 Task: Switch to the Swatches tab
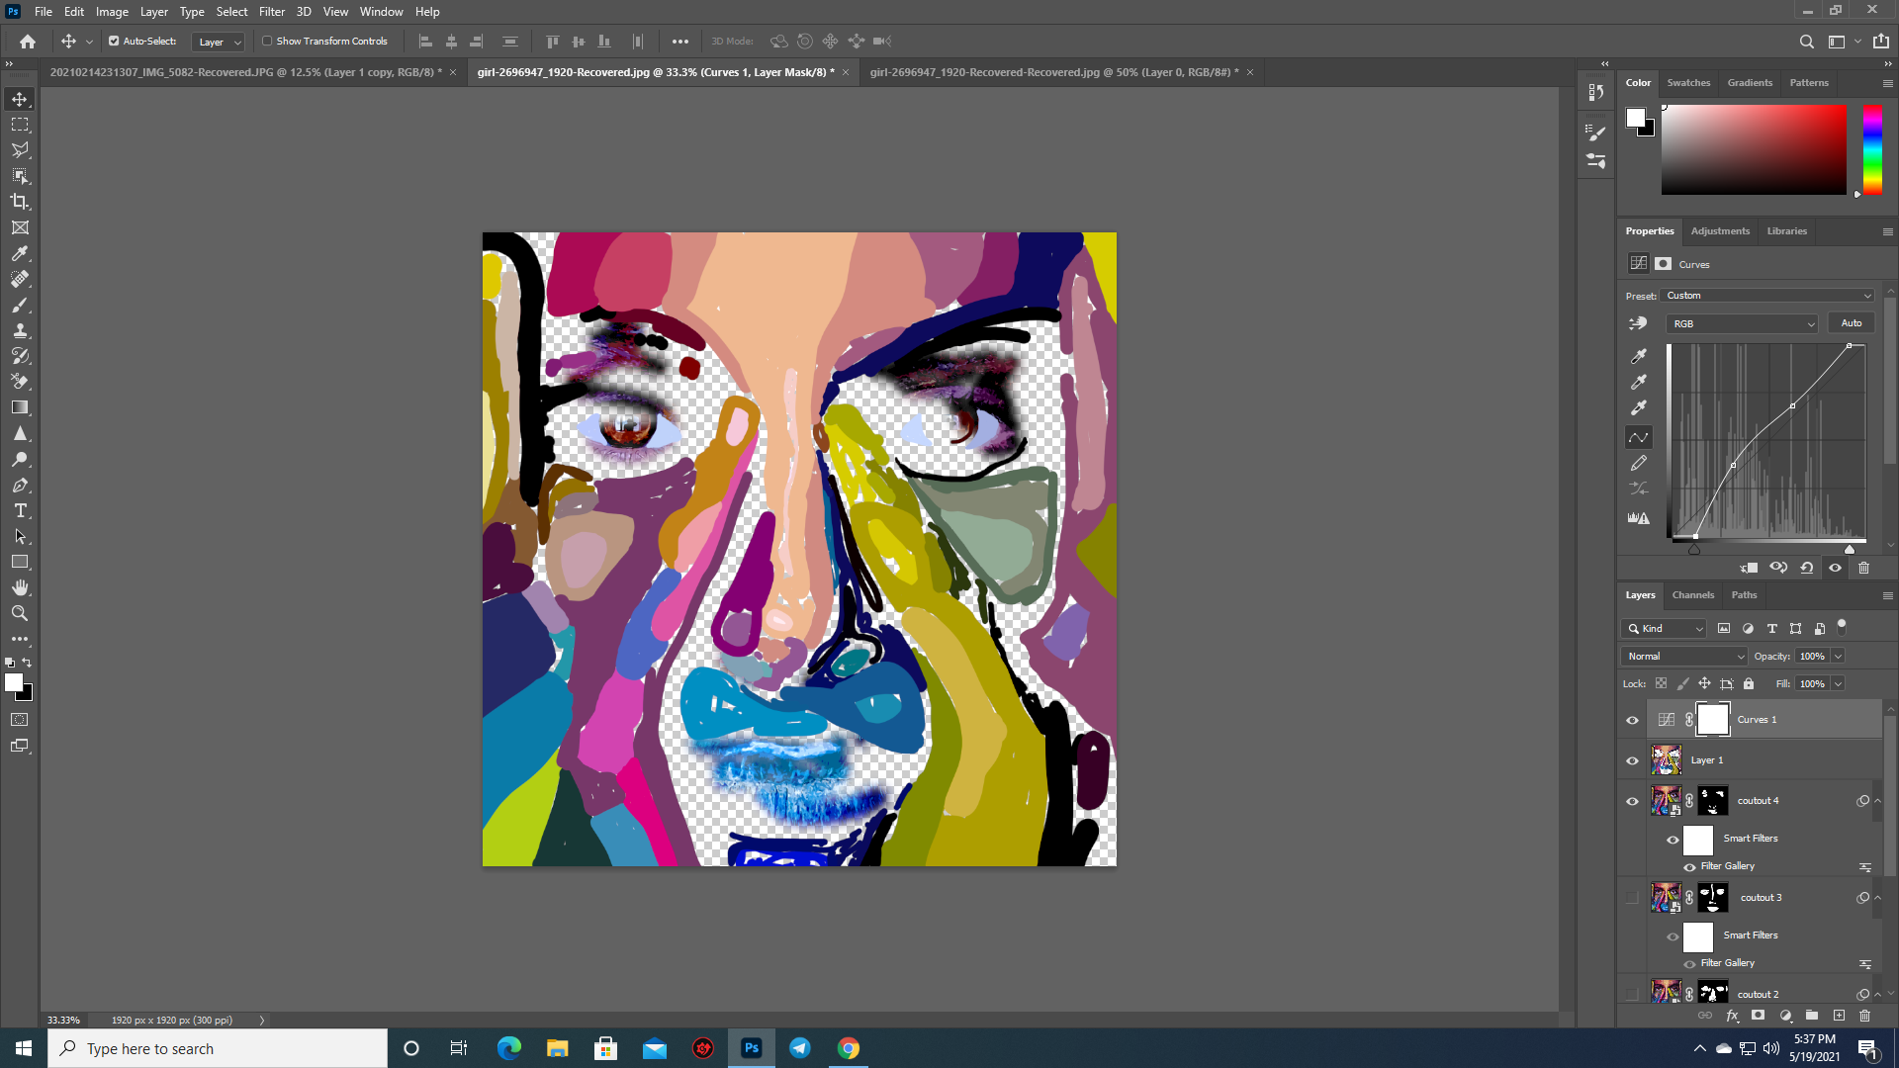coord(1688,83)
